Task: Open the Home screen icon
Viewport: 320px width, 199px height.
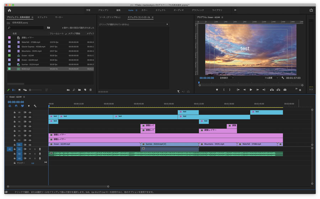Action: 9,10
